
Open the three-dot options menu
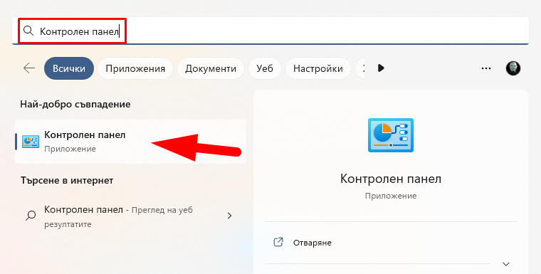(x=486, y=68)
